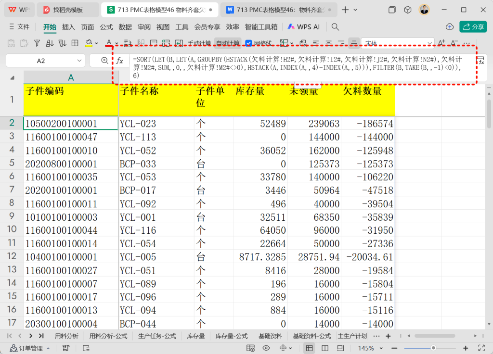Open the 用料分析 sheet tab
This screenshot has width=493, height=354.
point(66,336)
